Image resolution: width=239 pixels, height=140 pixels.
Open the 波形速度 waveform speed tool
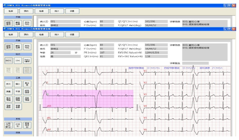pos(27,92)
